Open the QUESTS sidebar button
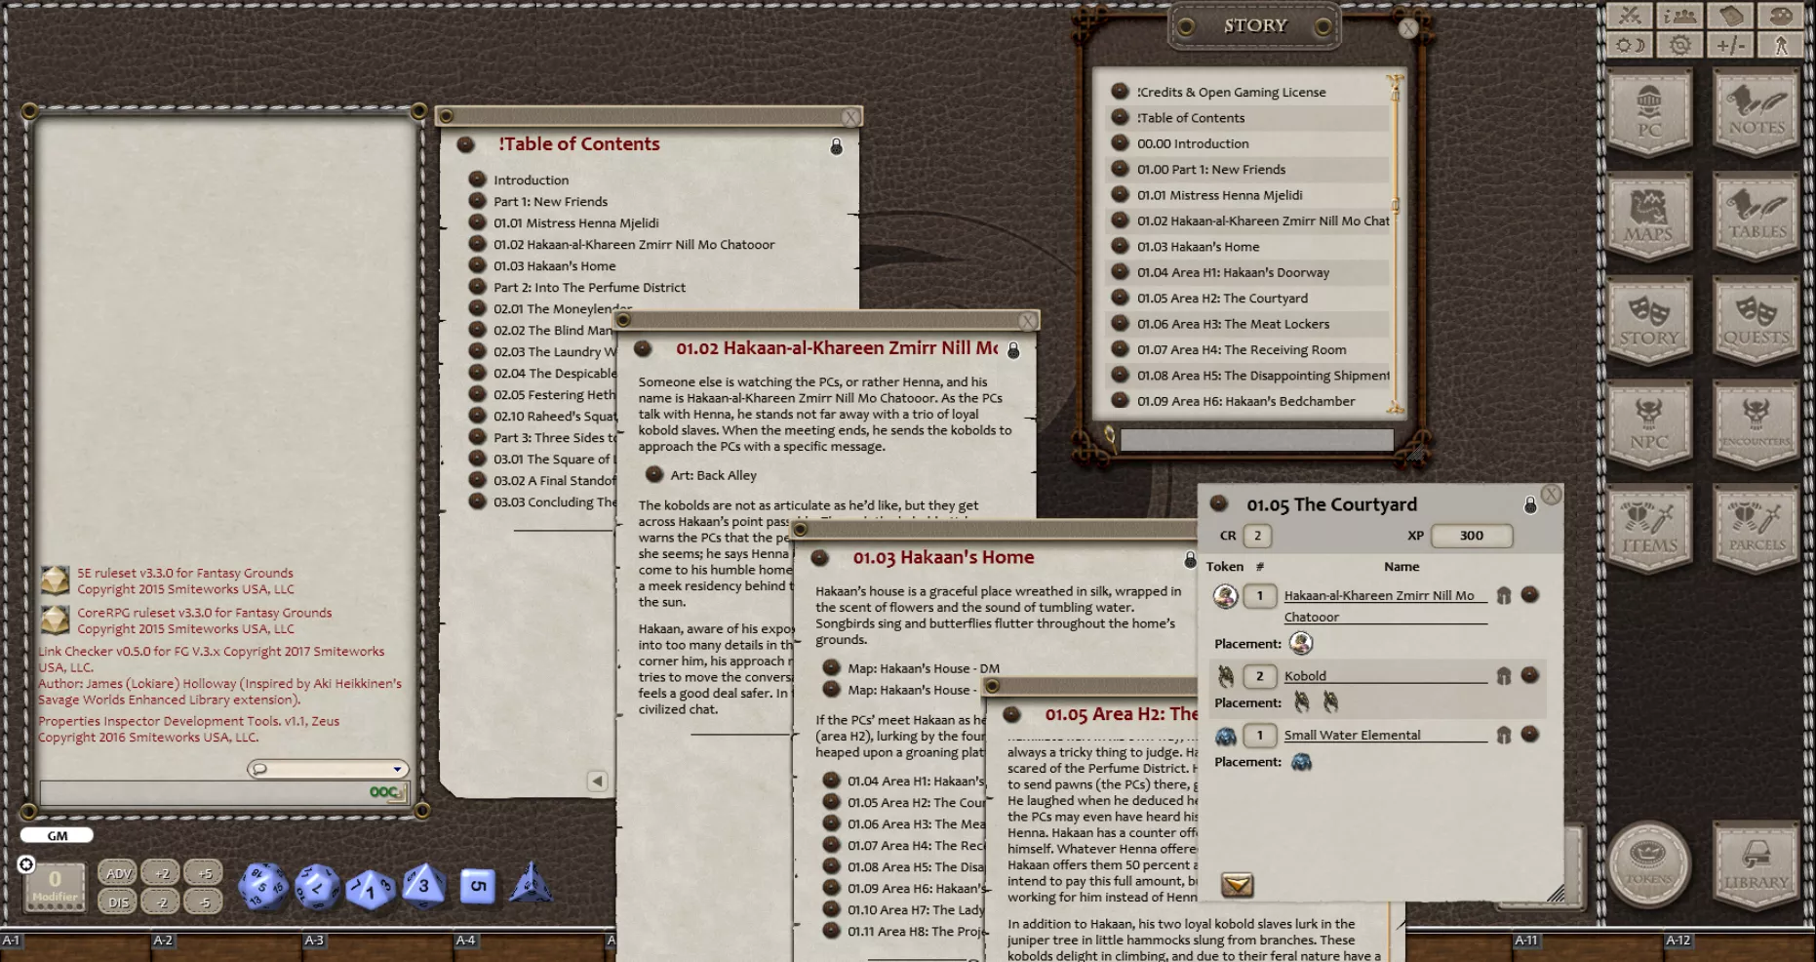This screenshot has height=962, width=1816. [1757, 320]
